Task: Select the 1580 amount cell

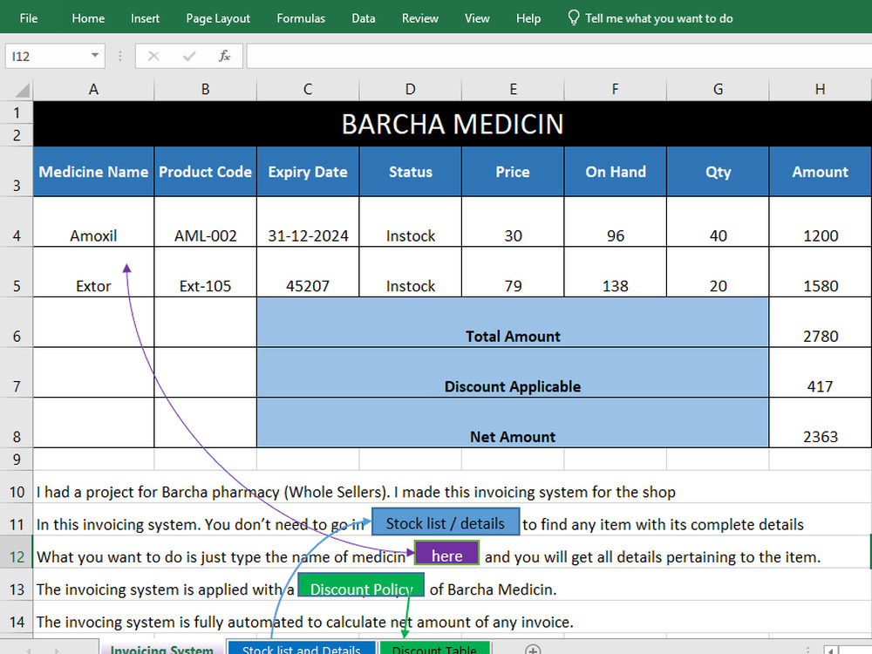Action: [821, 272]
